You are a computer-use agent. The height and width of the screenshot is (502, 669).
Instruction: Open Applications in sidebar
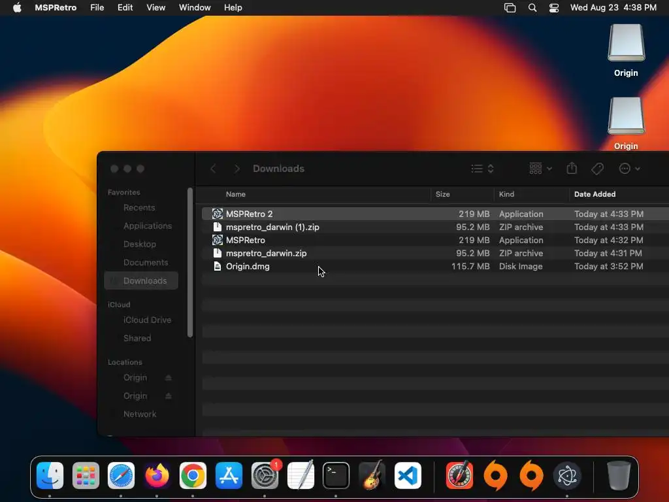pos(147,226)
